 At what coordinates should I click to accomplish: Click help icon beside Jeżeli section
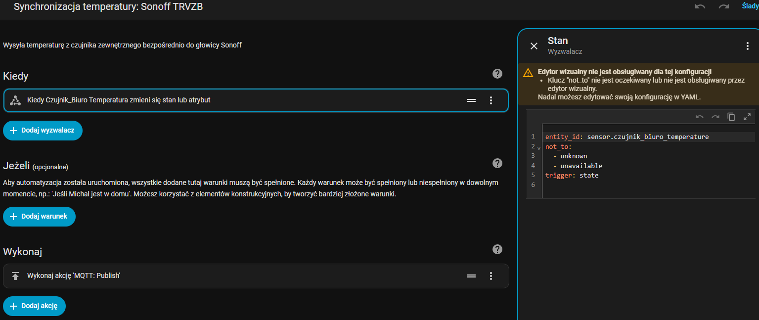[497, 163]
